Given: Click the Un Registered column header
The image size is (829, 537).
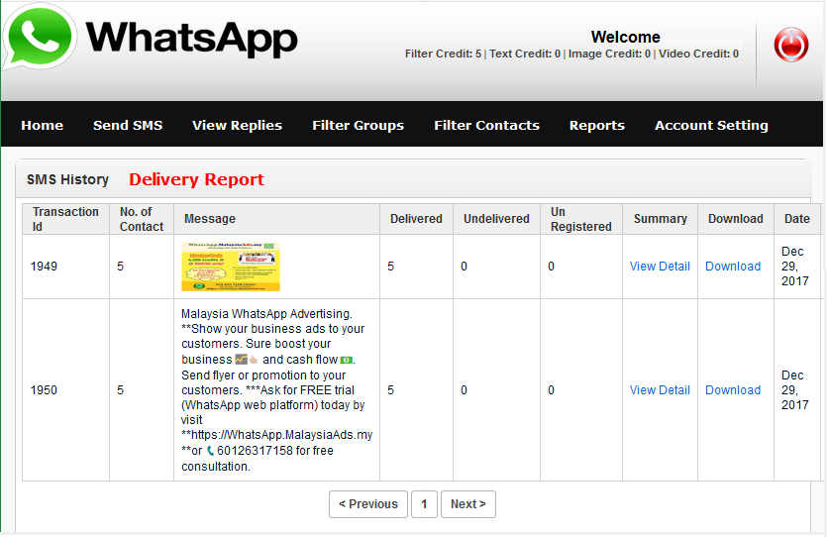Looking at the screenshot, I should click(581, 219).
